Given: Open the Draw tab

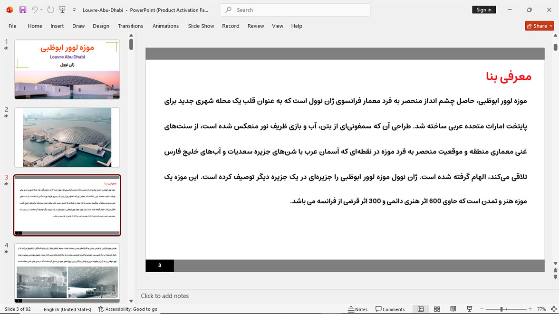Looking at the screenshot, I should (x=78, y=26).
